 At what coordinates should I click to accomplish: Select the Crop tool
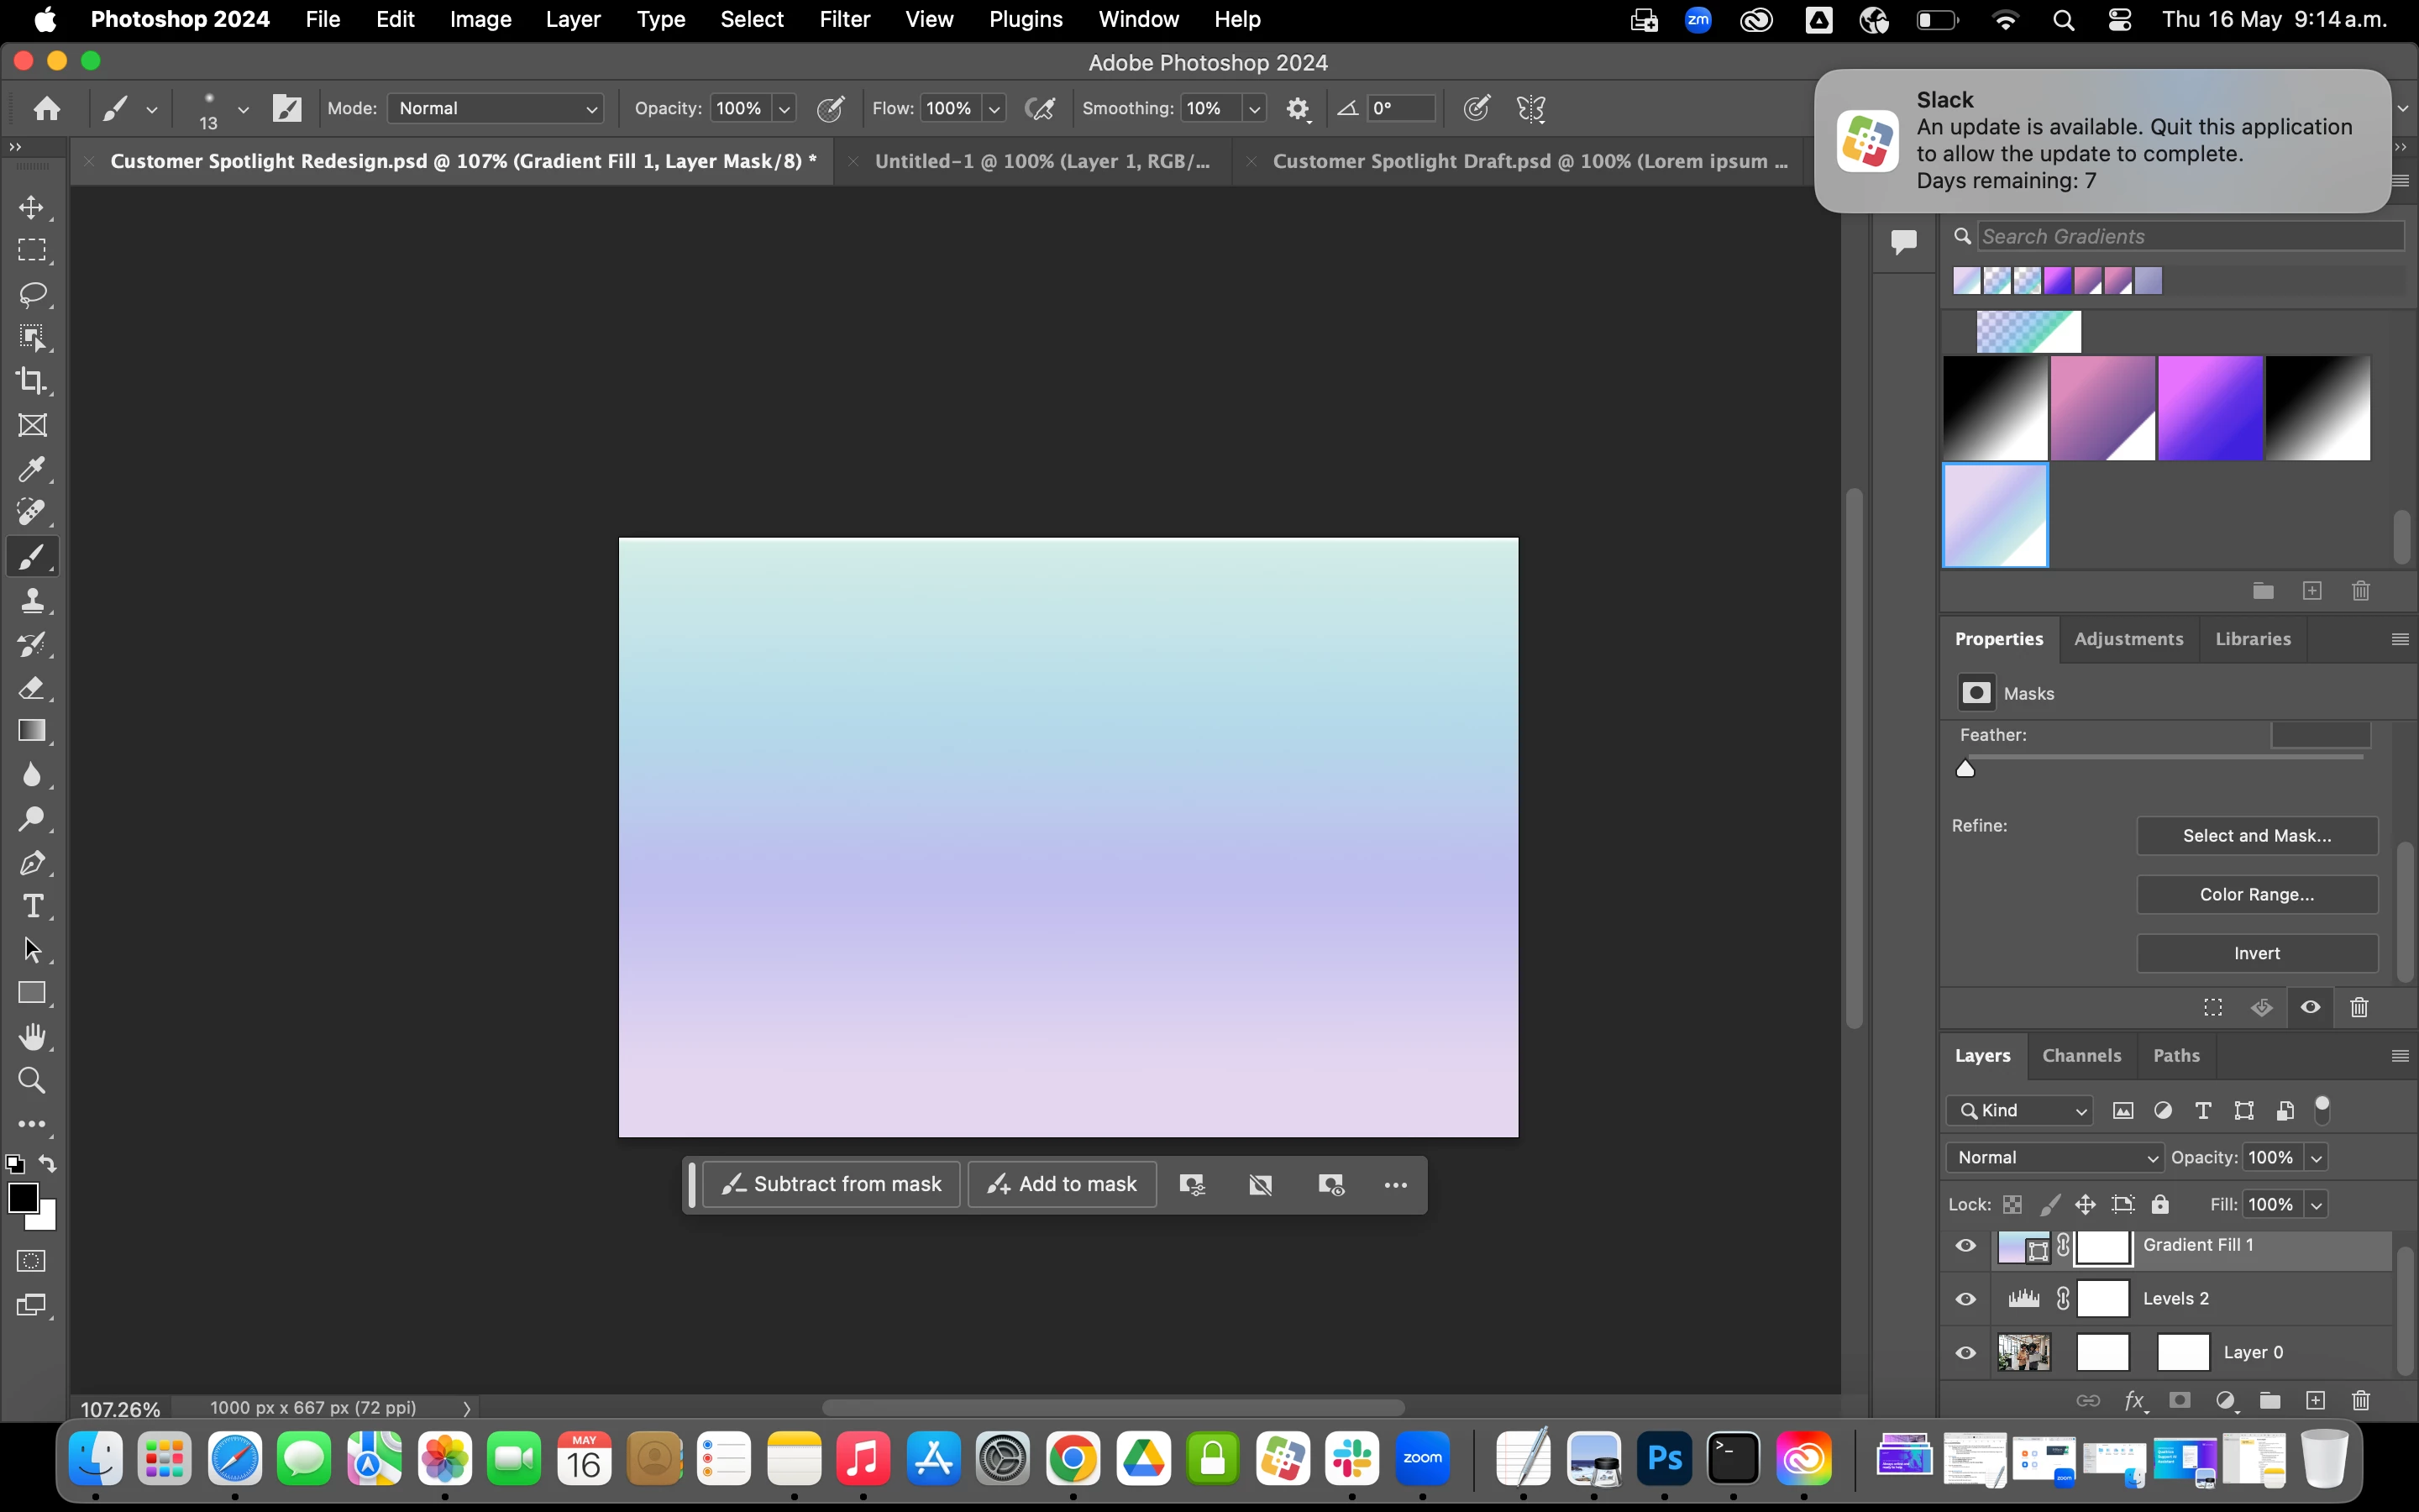click(x=32, y=381)
